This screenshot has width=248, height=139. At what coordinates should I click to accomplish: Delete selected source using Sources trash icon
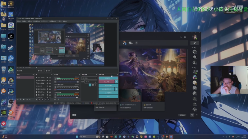(39, 99)
